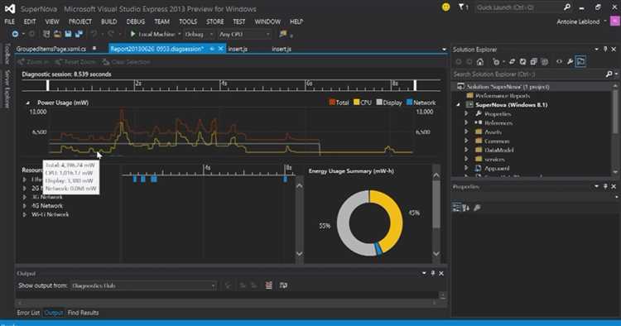The width and height of the screenshot is (621, 326).
Task: Select the Performance Reports folder
Action: pos(498,96)
